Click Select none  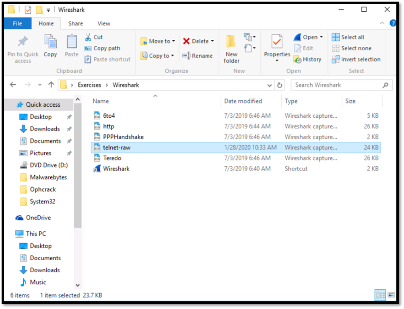(x=352, y=48)
